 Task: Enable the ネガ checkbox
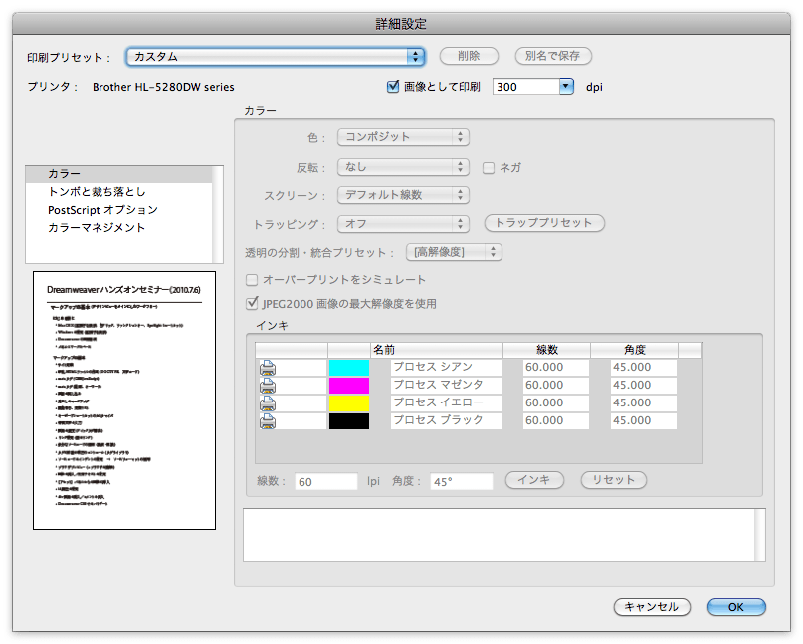[489, 168]
